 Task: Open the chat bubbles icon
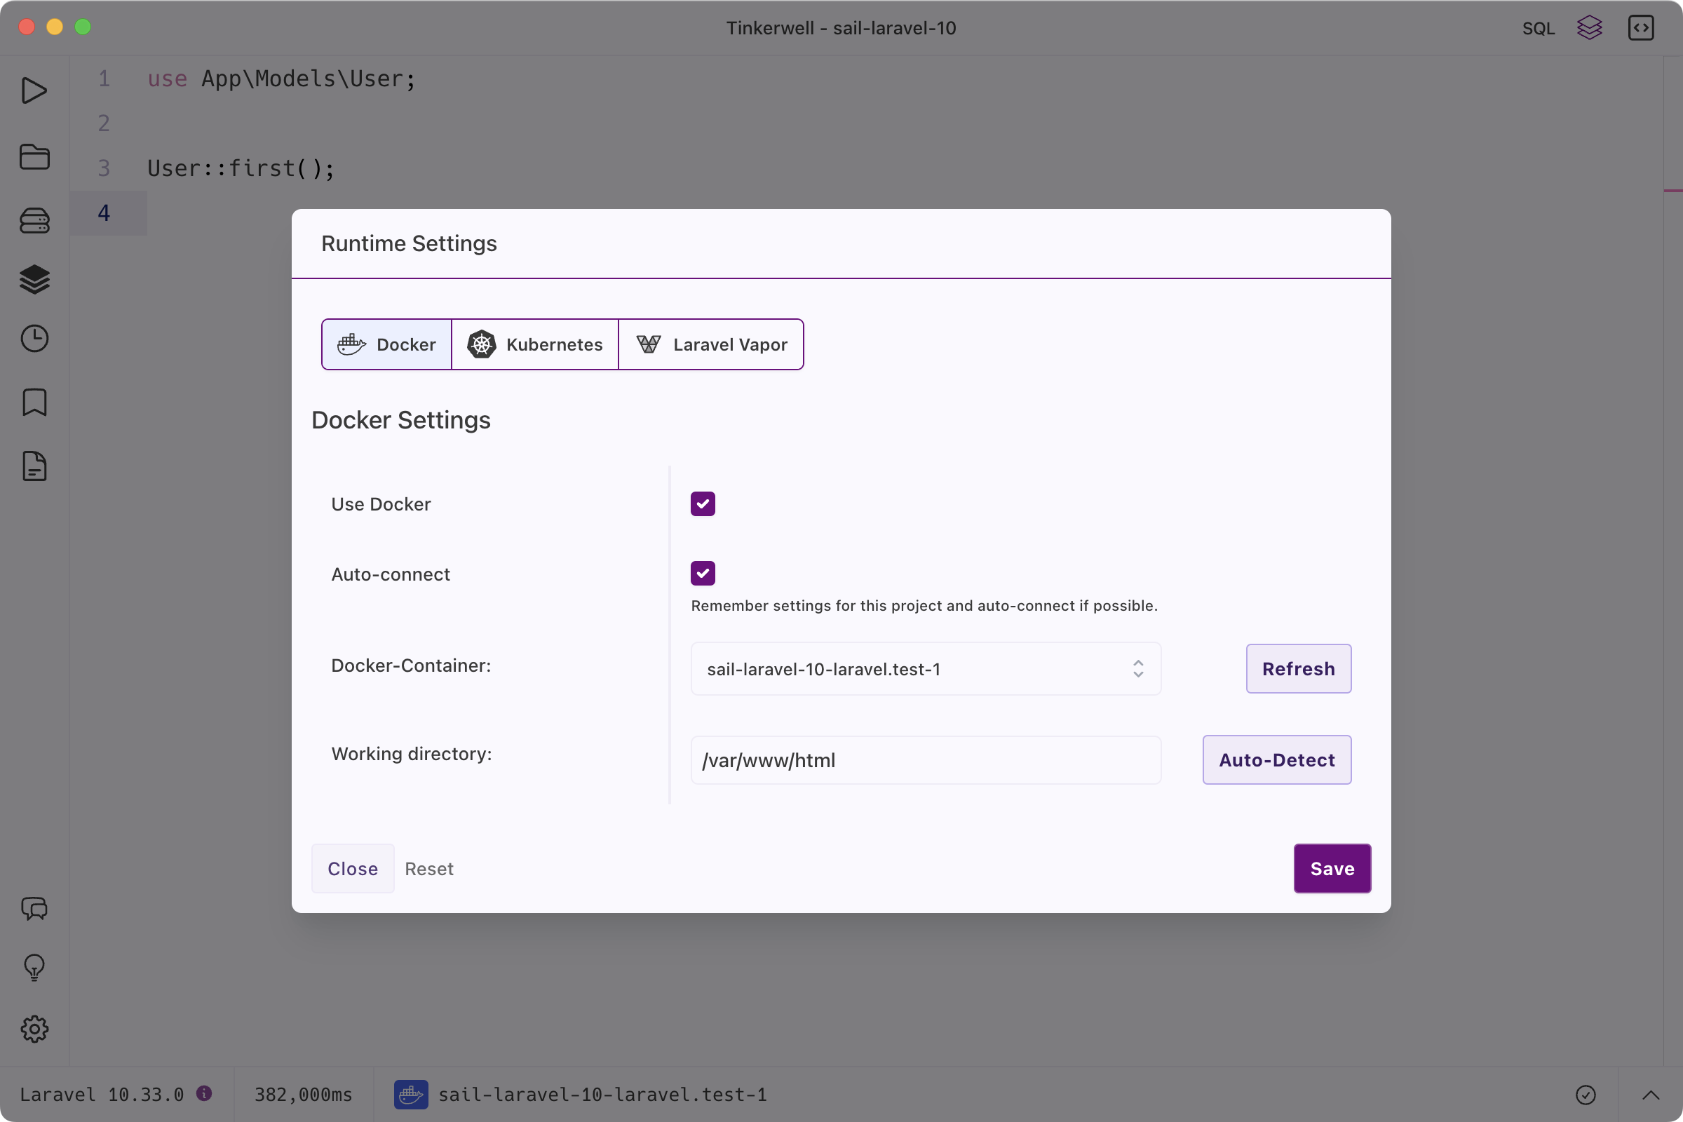click(34, 908)
